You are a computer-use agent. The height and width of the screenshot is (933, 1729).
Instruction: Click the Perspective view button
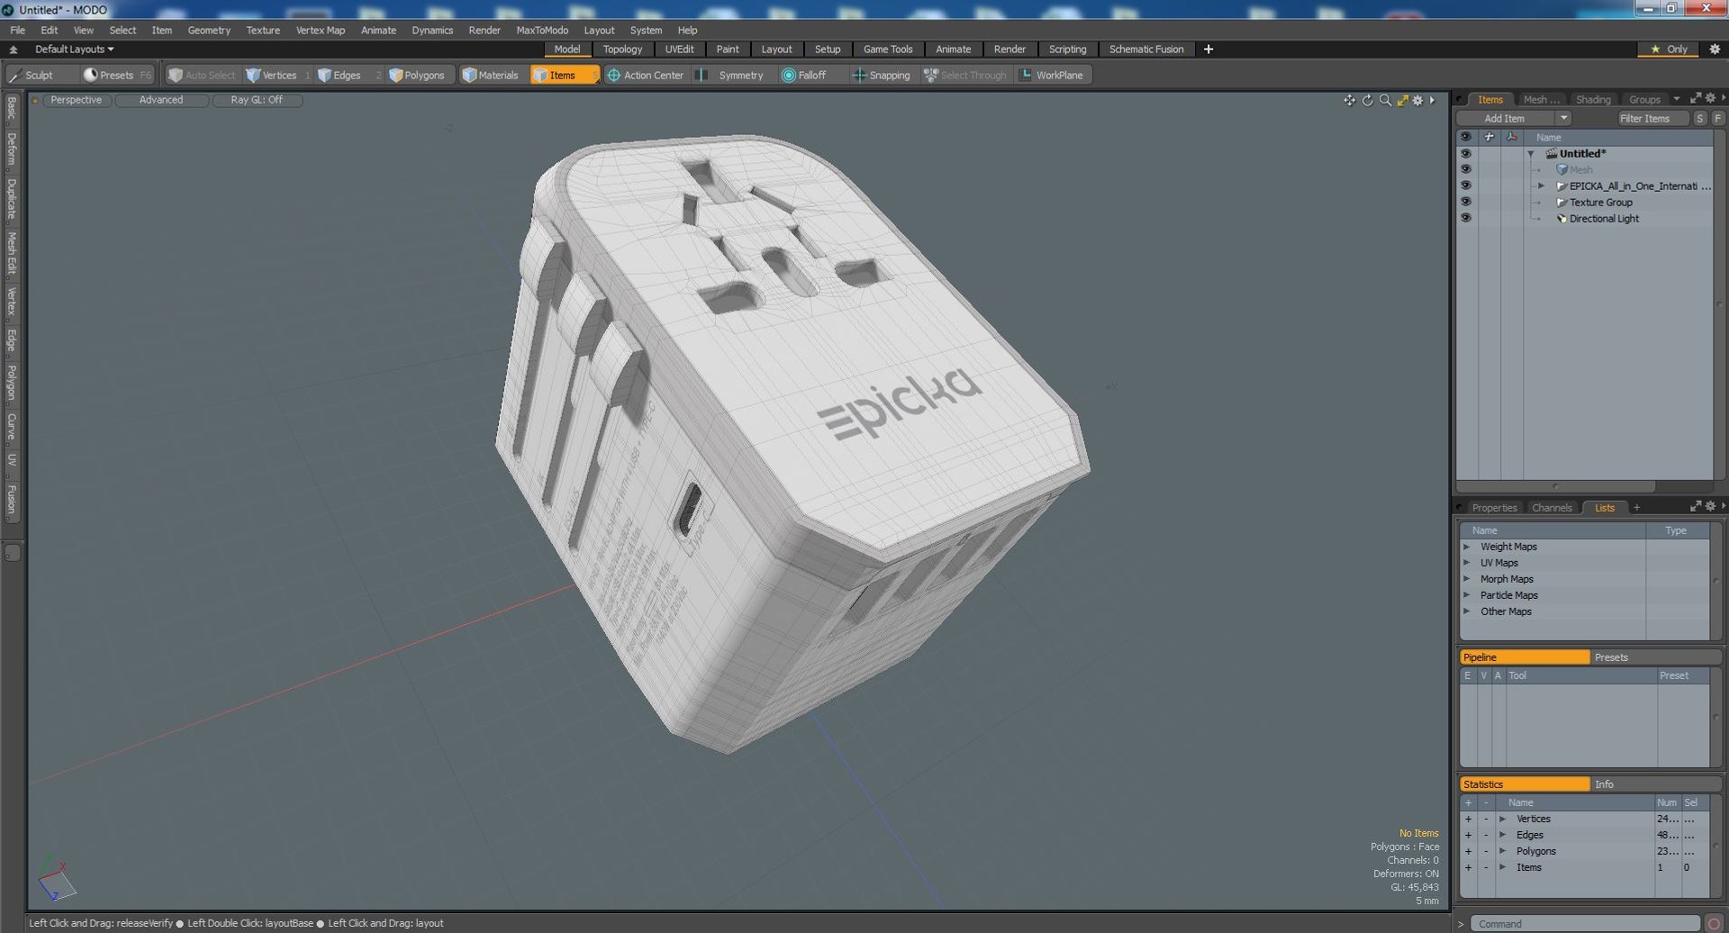click(77, 100)
